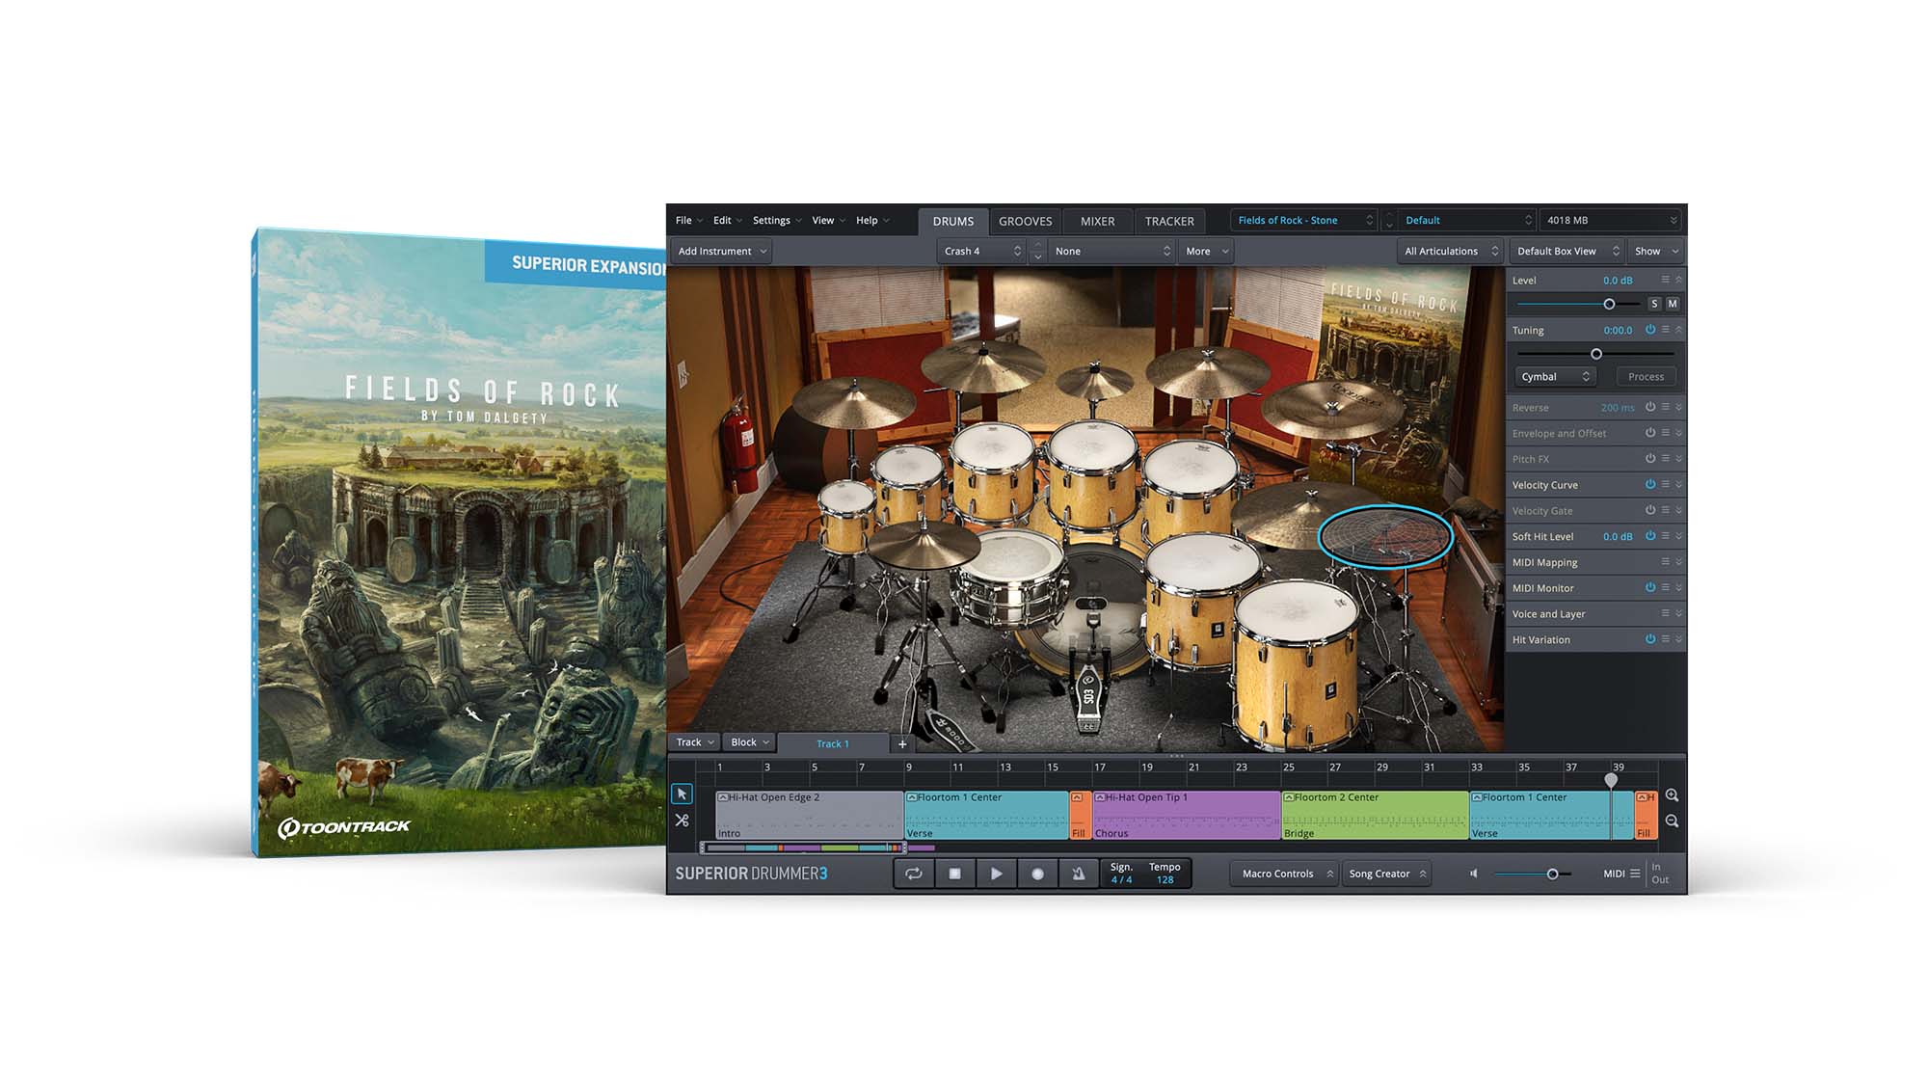Click the Process button
Screen dimensions: 1928x1077
[x=1646, y=377]
